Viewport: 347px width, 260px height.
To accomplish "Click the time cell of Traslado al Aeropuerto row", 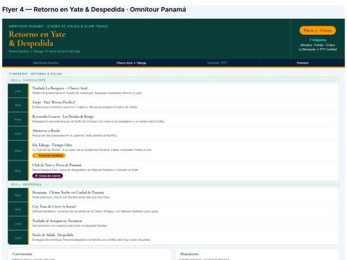I will 18,223.
